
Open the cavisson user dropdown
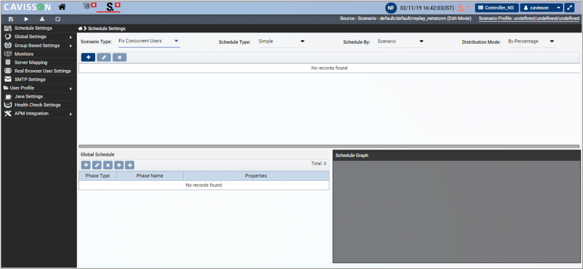click(x=541, y=7)
